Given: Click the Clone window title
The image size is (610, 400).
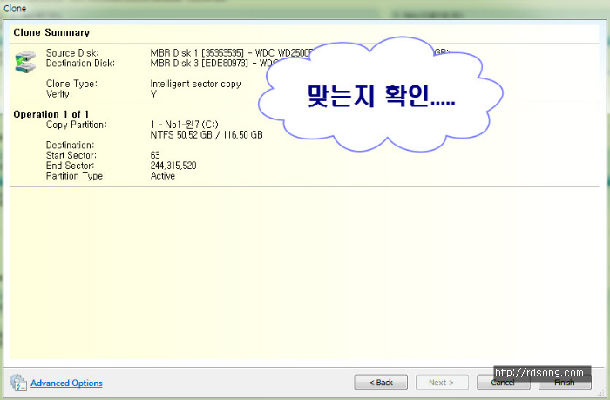Looking at the screenshot, I should click(15, 8).
